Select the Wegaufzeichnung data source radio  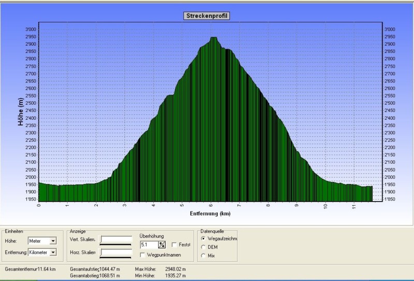[203, 238]
